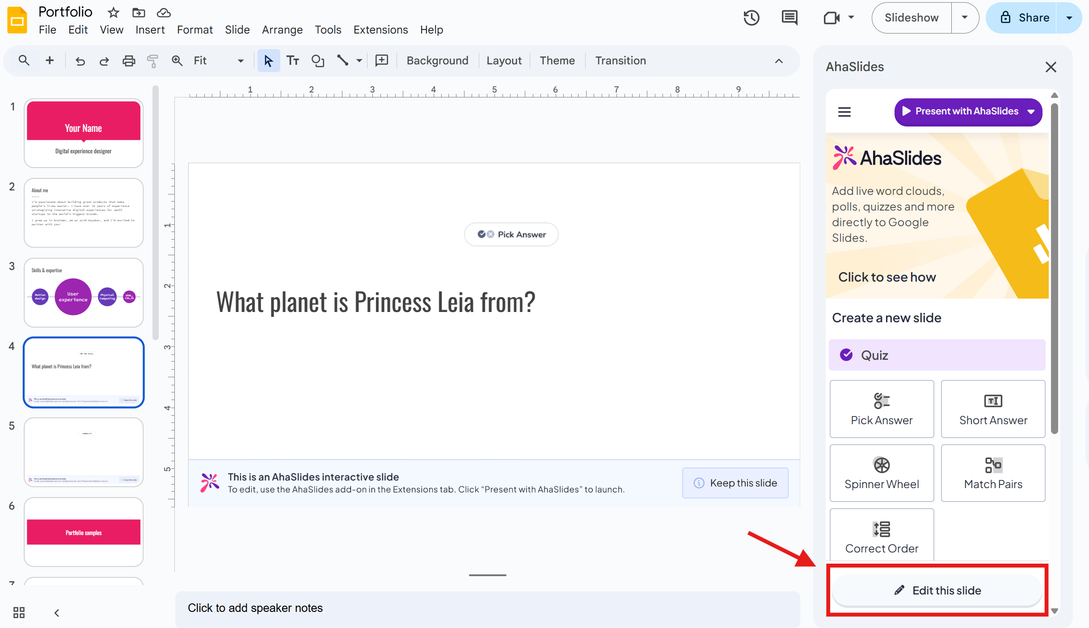Click the Keep this slide button

point(735,483)
